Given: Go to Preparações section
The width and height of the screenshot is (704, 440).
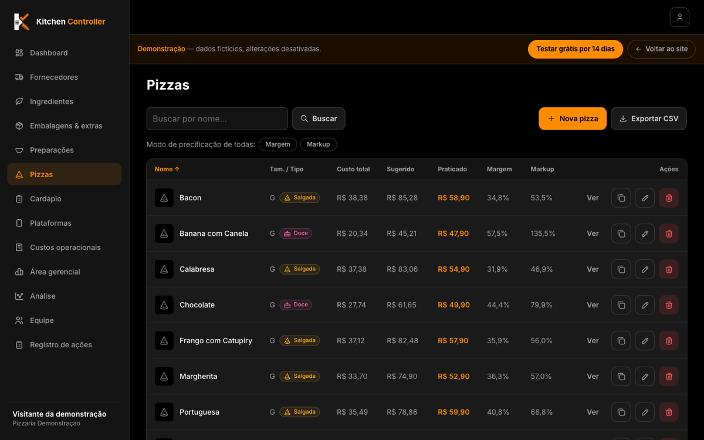Looking at the screenshot, I should (65, 150).
